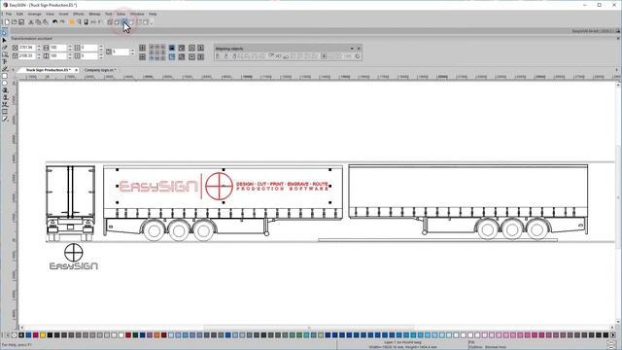Click the Save toolbar icon
The height and width of the screenshot is (350, 622).
click(x=21, y=22)
